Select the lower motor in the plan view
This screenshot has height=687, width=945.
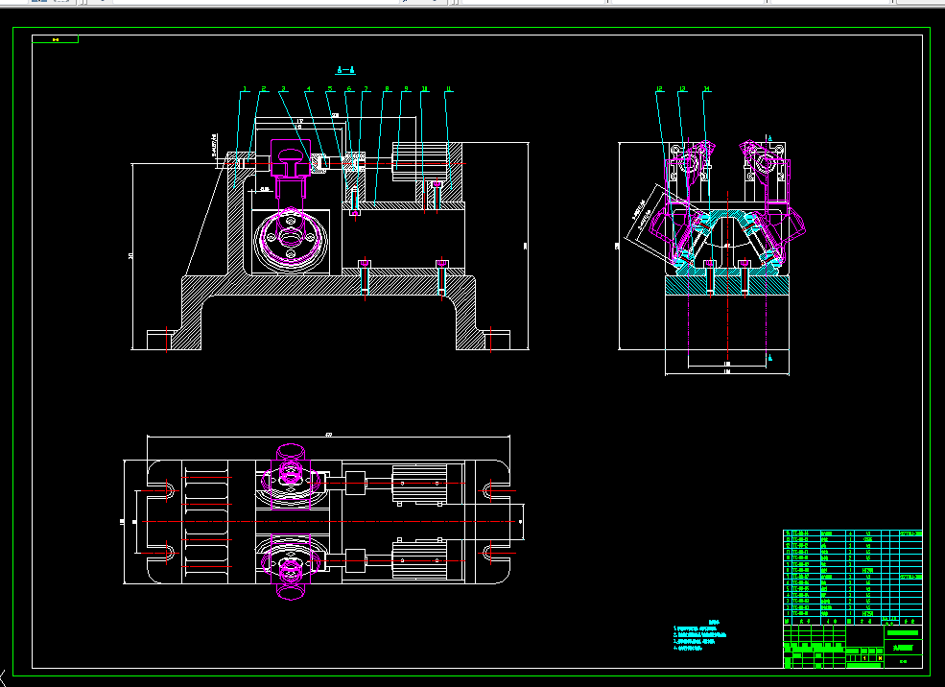click(x=419, y=558)
